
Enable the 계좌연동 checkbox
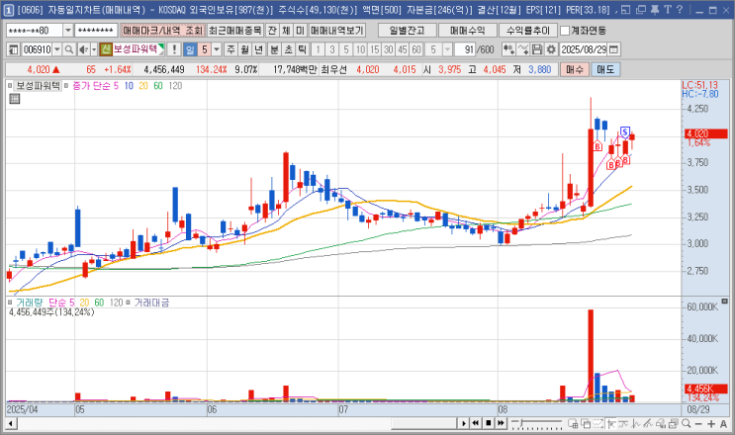tap(565, 31)
